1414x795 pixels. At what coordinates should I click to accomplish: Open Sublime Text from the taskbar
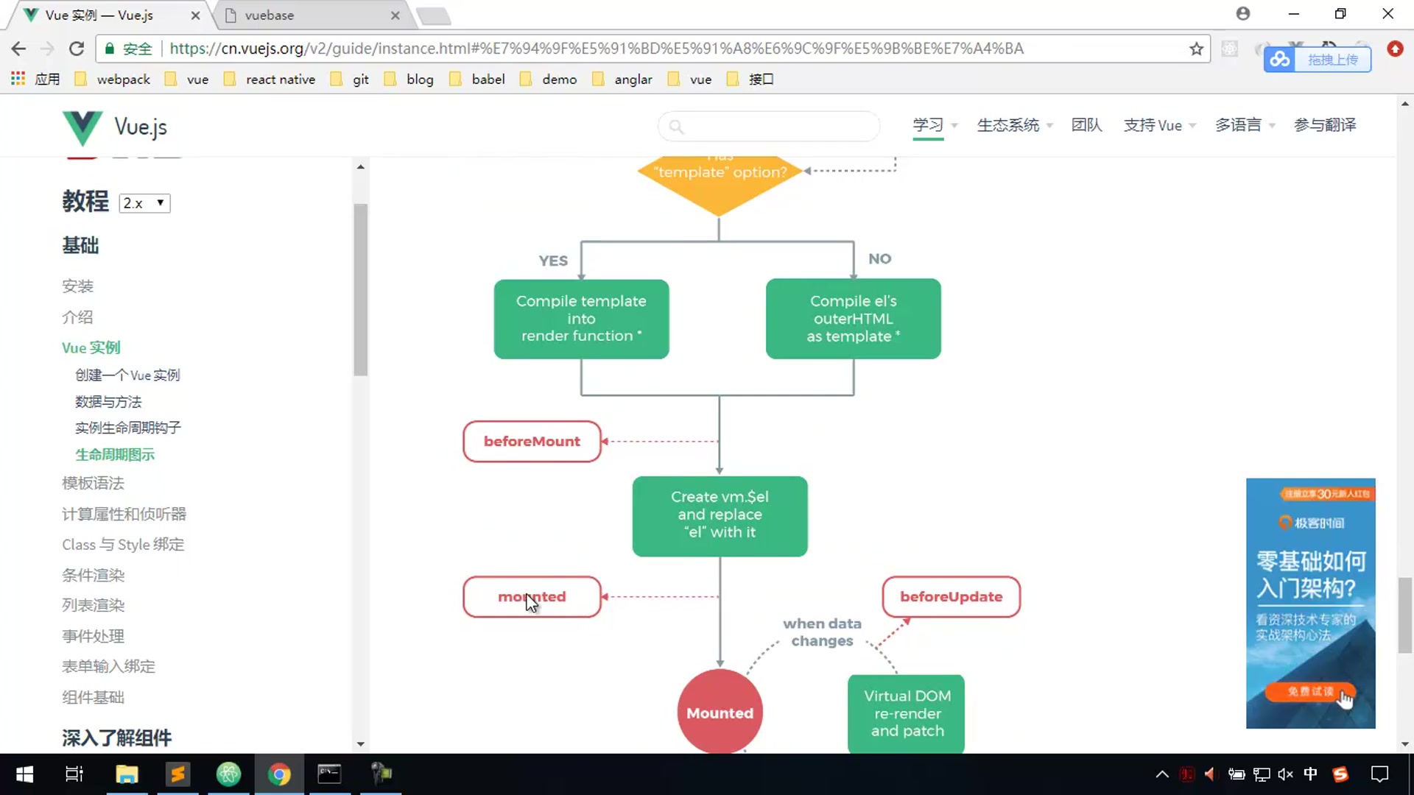[177, 774]
